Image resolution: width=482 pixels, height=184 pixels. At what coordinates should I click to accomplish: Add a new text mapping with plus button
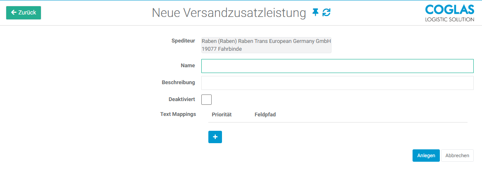pos(215,137)
